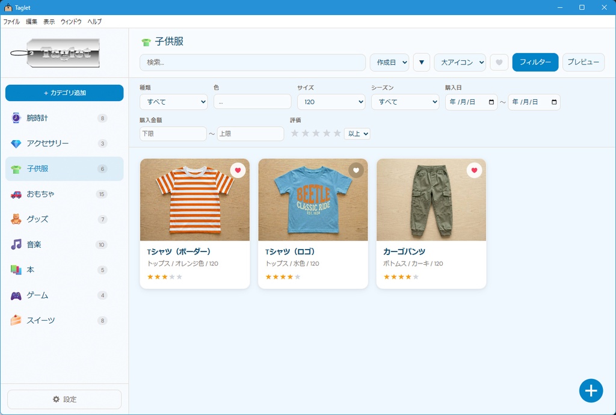616x415 pixels.
Task: Open the サイズ dropdown showing 120
Action: (331, 102)
